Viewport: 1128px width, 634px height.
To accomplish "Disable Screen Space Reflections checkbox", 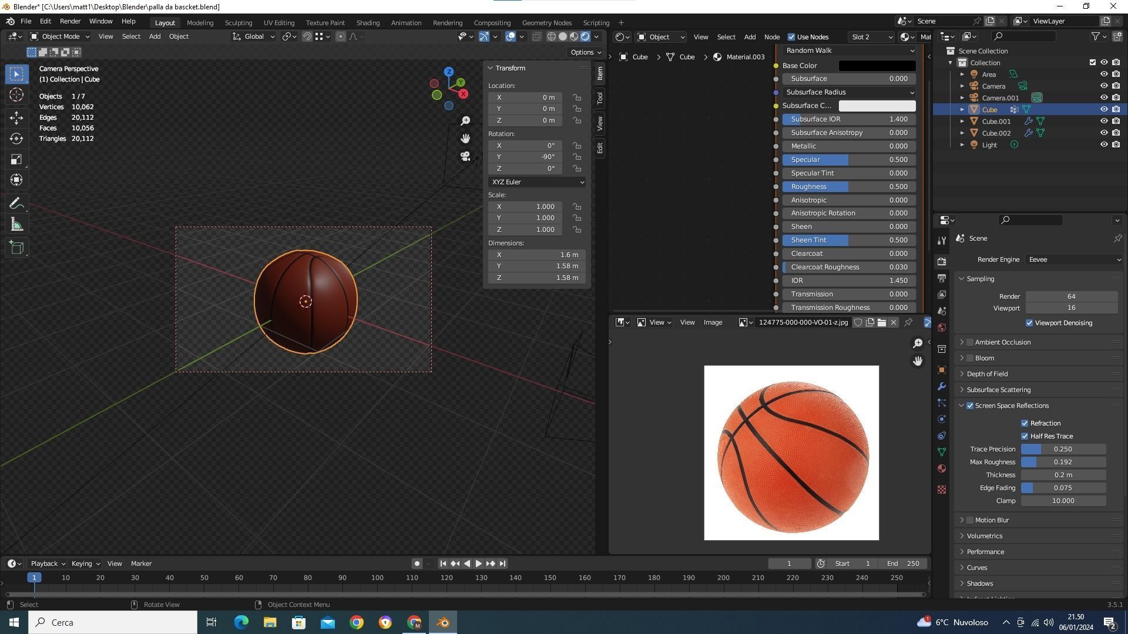I will pos(970,406).
